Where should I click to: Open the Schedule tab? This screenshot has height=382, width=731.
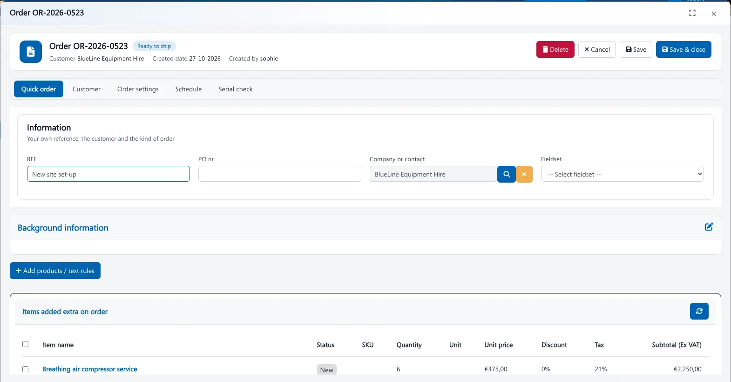[x=189, y=89]
